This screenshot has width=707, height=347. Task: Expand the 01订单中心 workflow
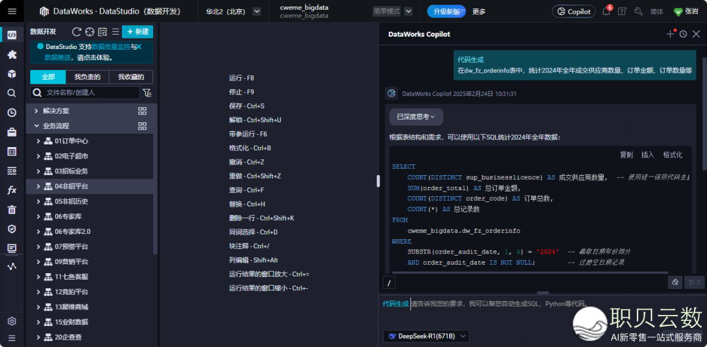[x=39, y=141]
